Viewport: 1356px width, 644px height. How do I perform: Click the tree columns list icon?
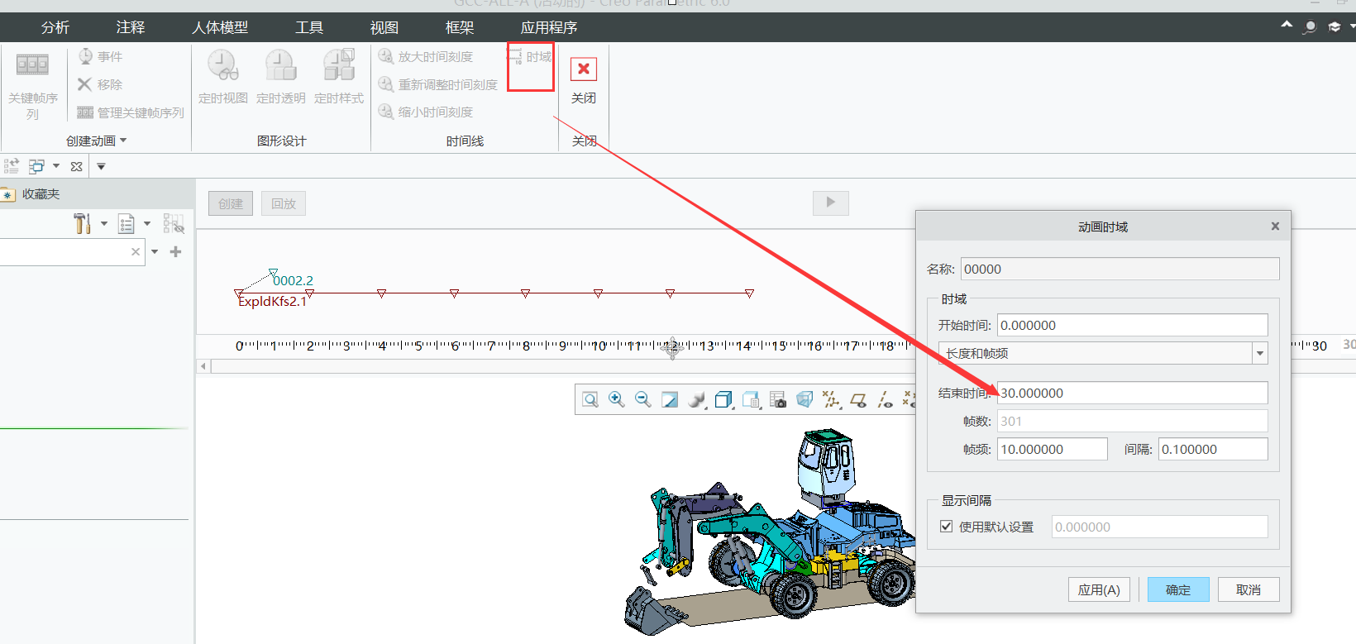click(126, 223)
